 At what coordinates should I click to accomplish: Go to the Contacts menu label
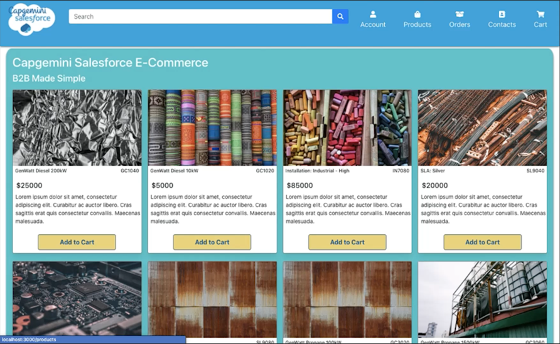point(502,24)
